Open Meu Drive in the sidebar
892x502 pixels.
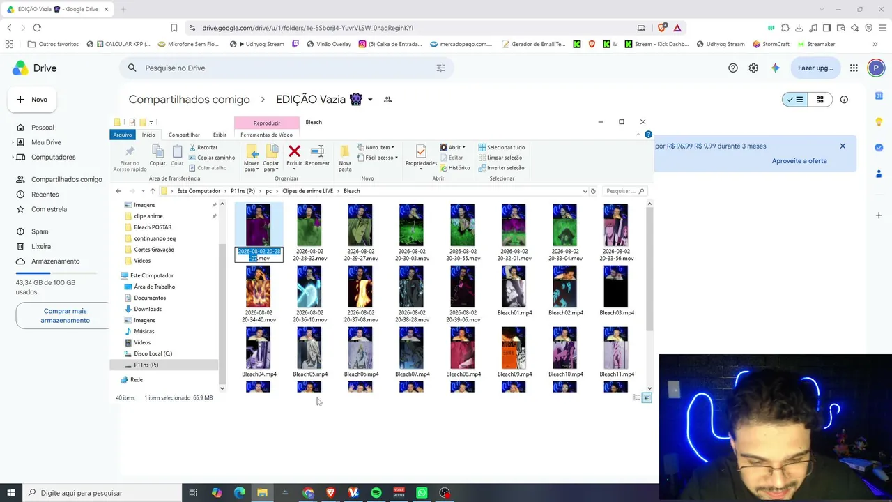click(x=46, y=142)
